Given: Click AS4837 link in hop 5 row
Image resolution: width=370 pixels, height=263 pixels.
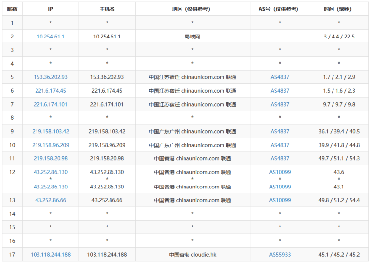Looking at the screenshot, I should point(280,77).
